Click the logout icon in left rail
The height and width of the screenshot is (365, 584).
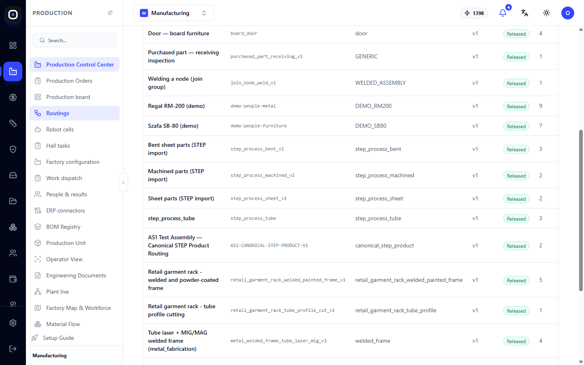tap(13, 349)
